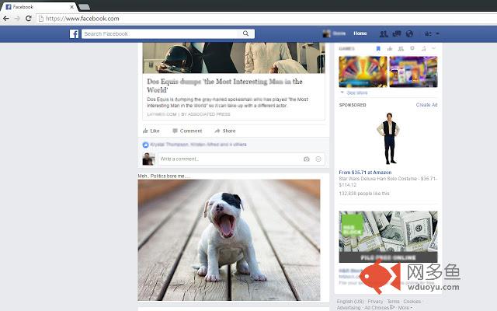Image resolution: width=497 pixels, height=311 pixels.
Task: Open the Privacy footer link
Action: pyautogui.click(x=375, y=301)
